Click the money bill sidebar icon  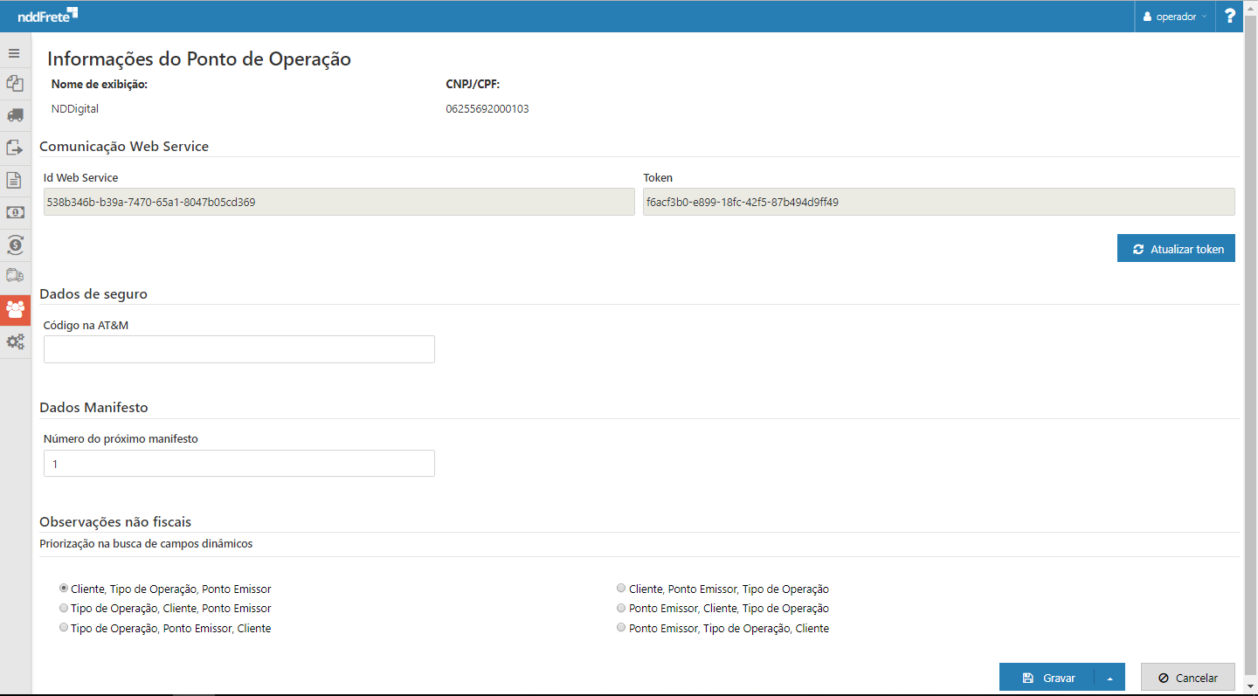[x=15, y=212]
